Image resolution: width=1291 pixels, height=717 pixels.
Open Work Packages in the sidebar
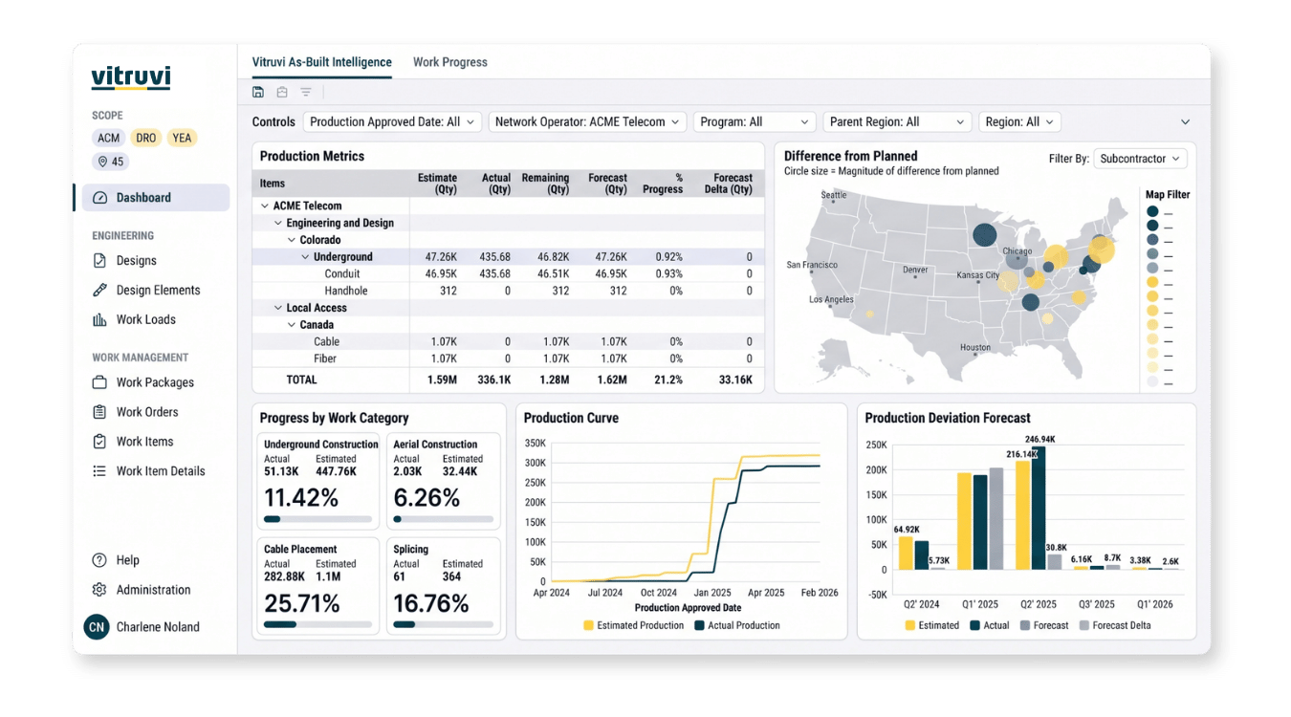pyautogui.click(x=155, y=382)
